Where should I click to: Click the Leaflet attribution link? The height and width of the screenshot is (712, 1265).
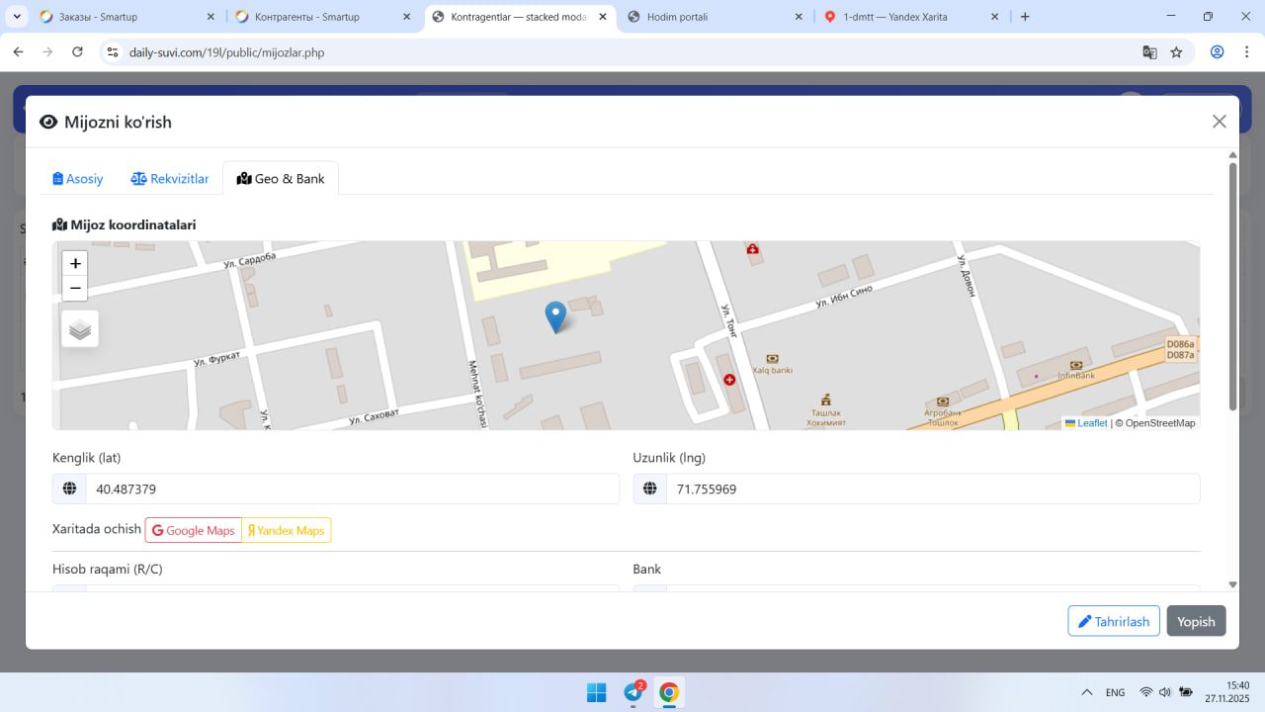pos(1091,423)
